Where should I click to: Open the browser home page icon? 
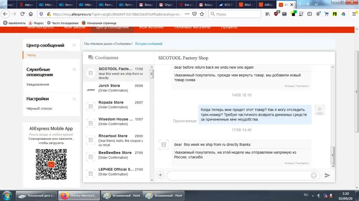(x=31, y=14)
